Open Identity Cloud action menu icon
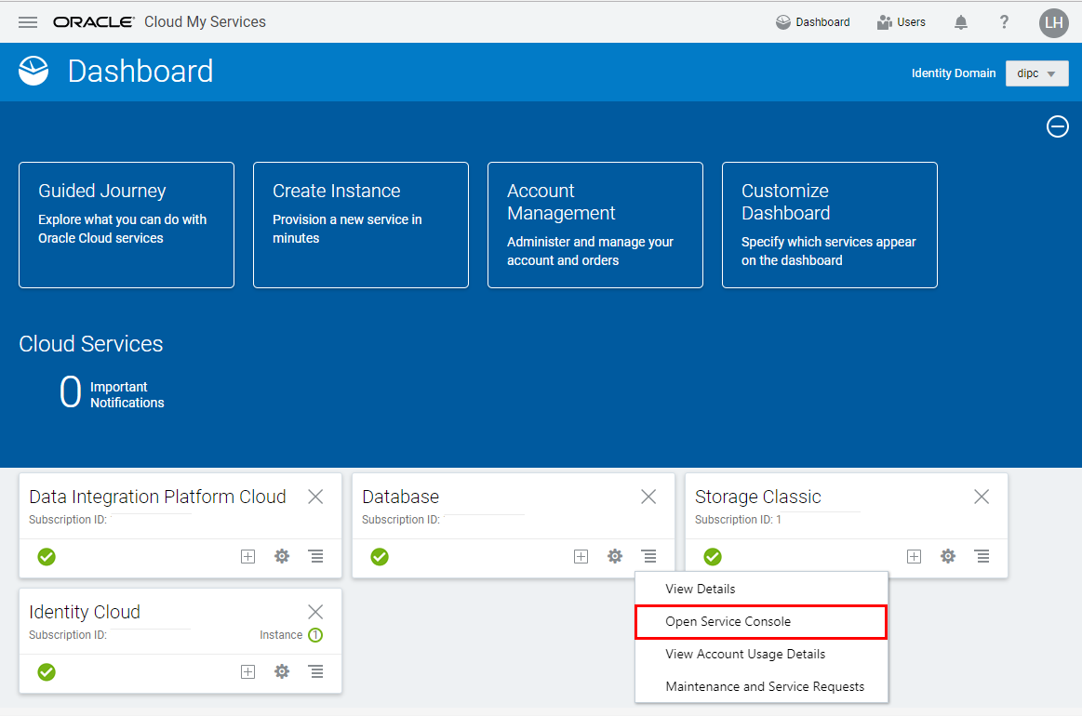Screen dimensions: 1082x716 [316, 671]
